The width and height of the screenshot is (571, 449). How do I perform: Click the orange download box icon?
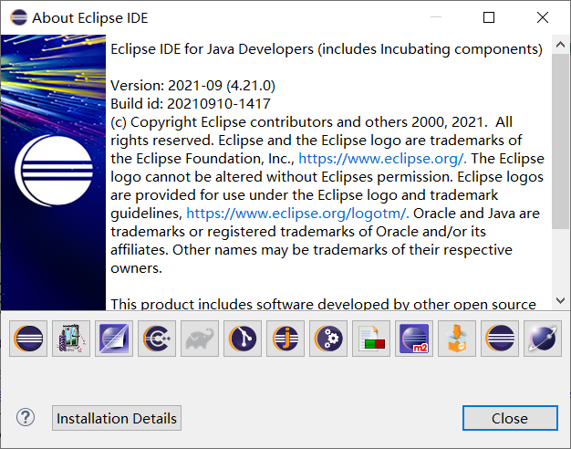click(457, 339)
